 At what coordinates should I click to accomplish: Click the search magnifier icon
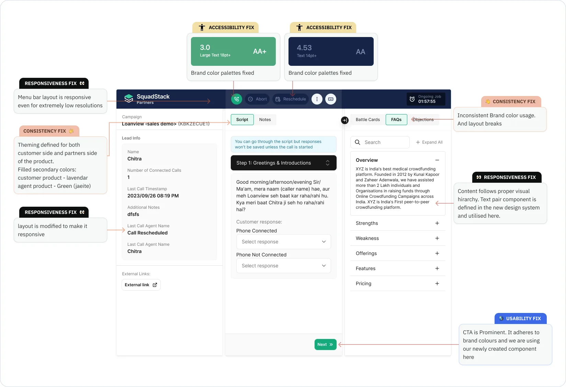point(358,142)
